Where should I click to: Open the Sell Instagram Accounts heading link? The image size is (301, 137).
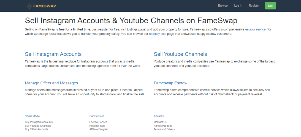coord(53,54)
